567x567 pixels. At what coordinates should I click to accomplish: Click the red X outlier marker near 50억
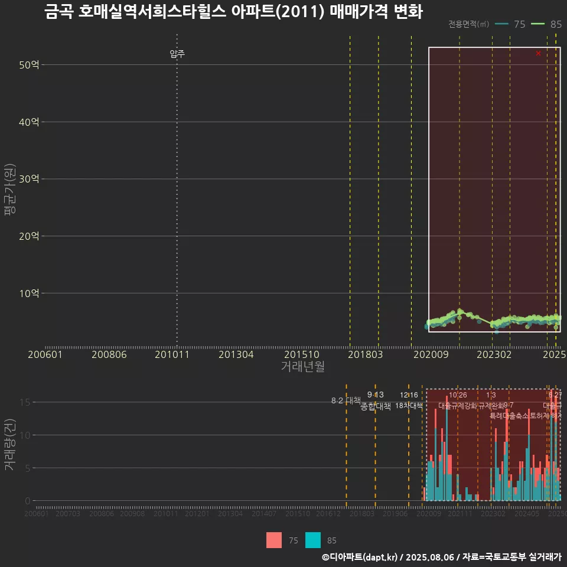(538, 54)
